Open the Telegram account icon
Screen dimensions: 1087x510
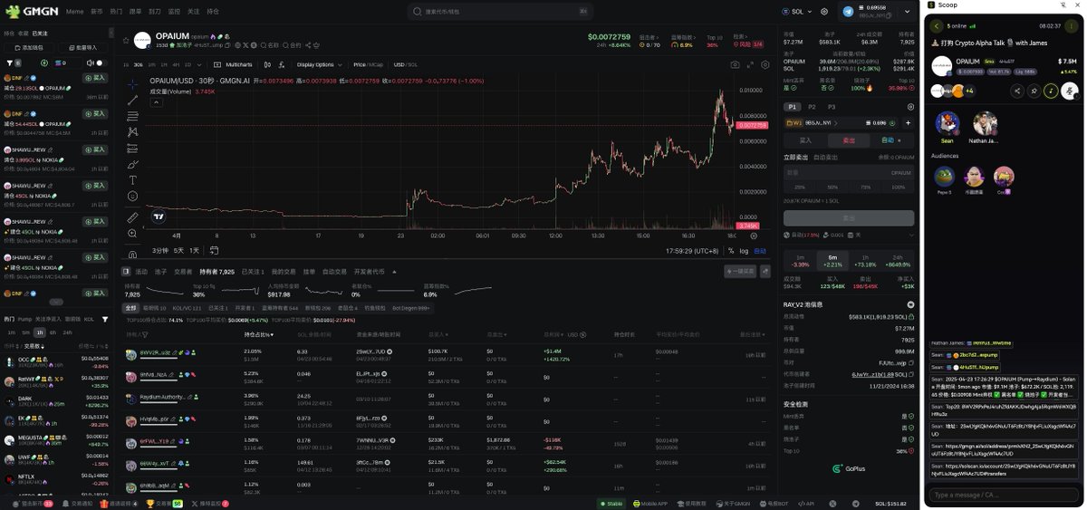(848, 12)
